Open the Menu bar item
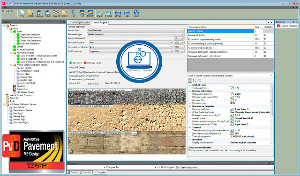Image resolution: width=300 pixels, height=176 pixels. pyautogui.click(x=5, y=7)
